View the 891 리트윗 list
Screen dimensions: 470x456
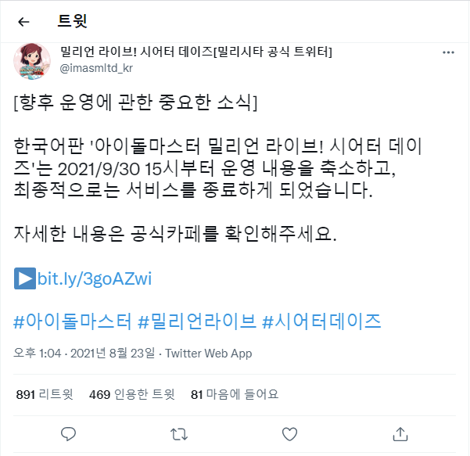[x=45, y=394]
